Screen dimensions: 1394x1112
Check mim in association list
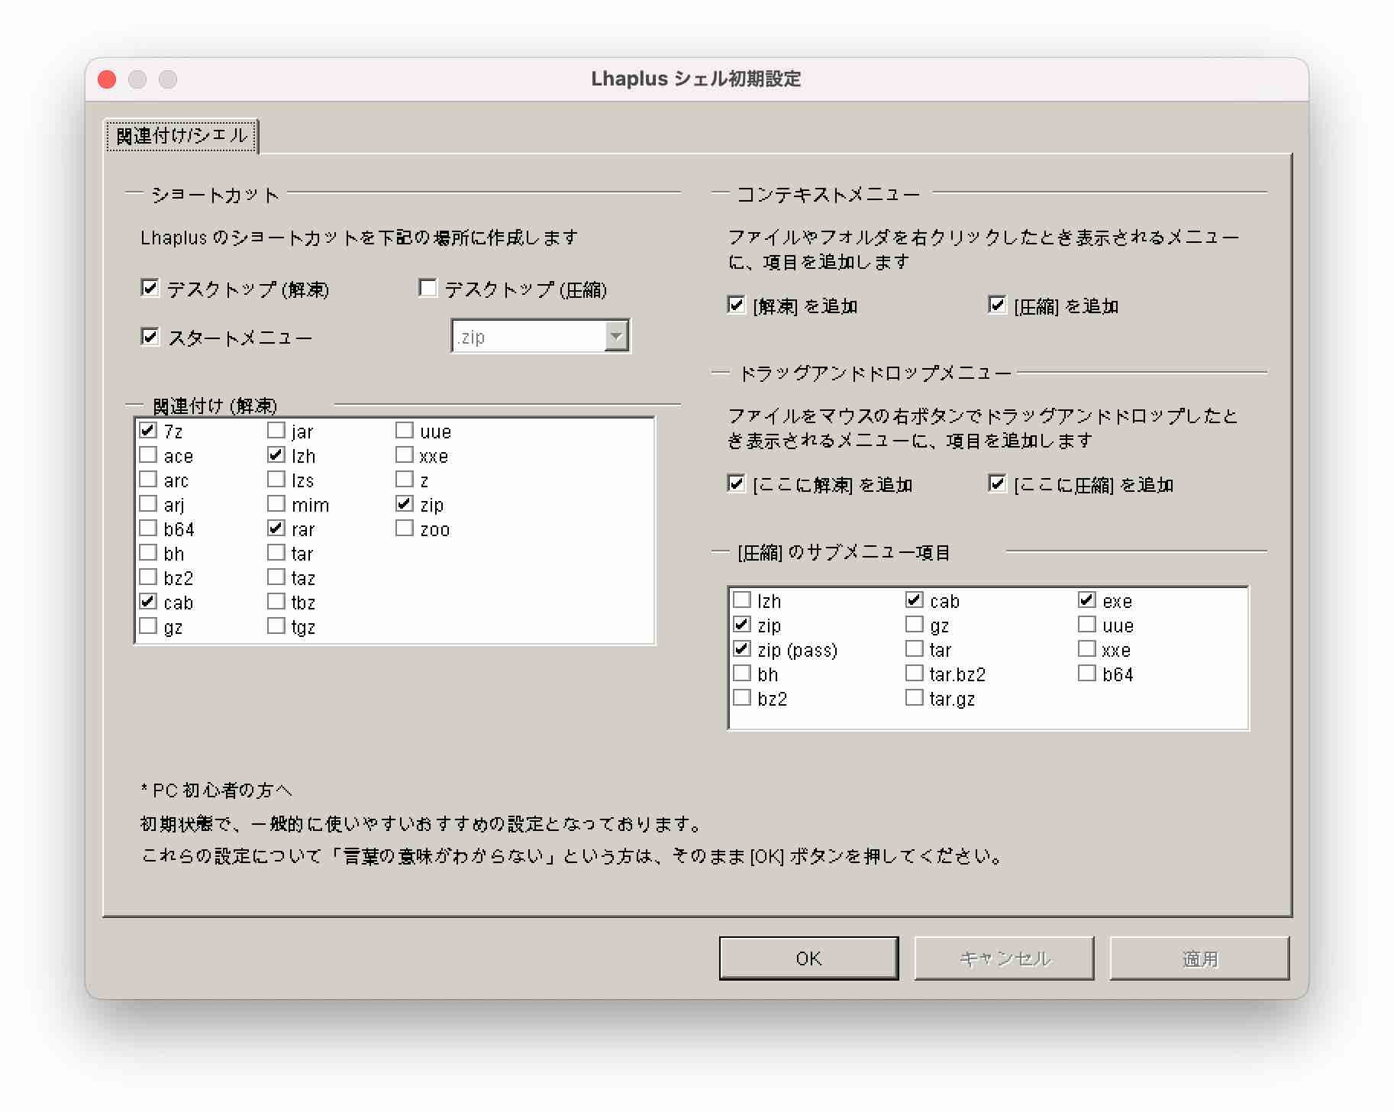276,504
